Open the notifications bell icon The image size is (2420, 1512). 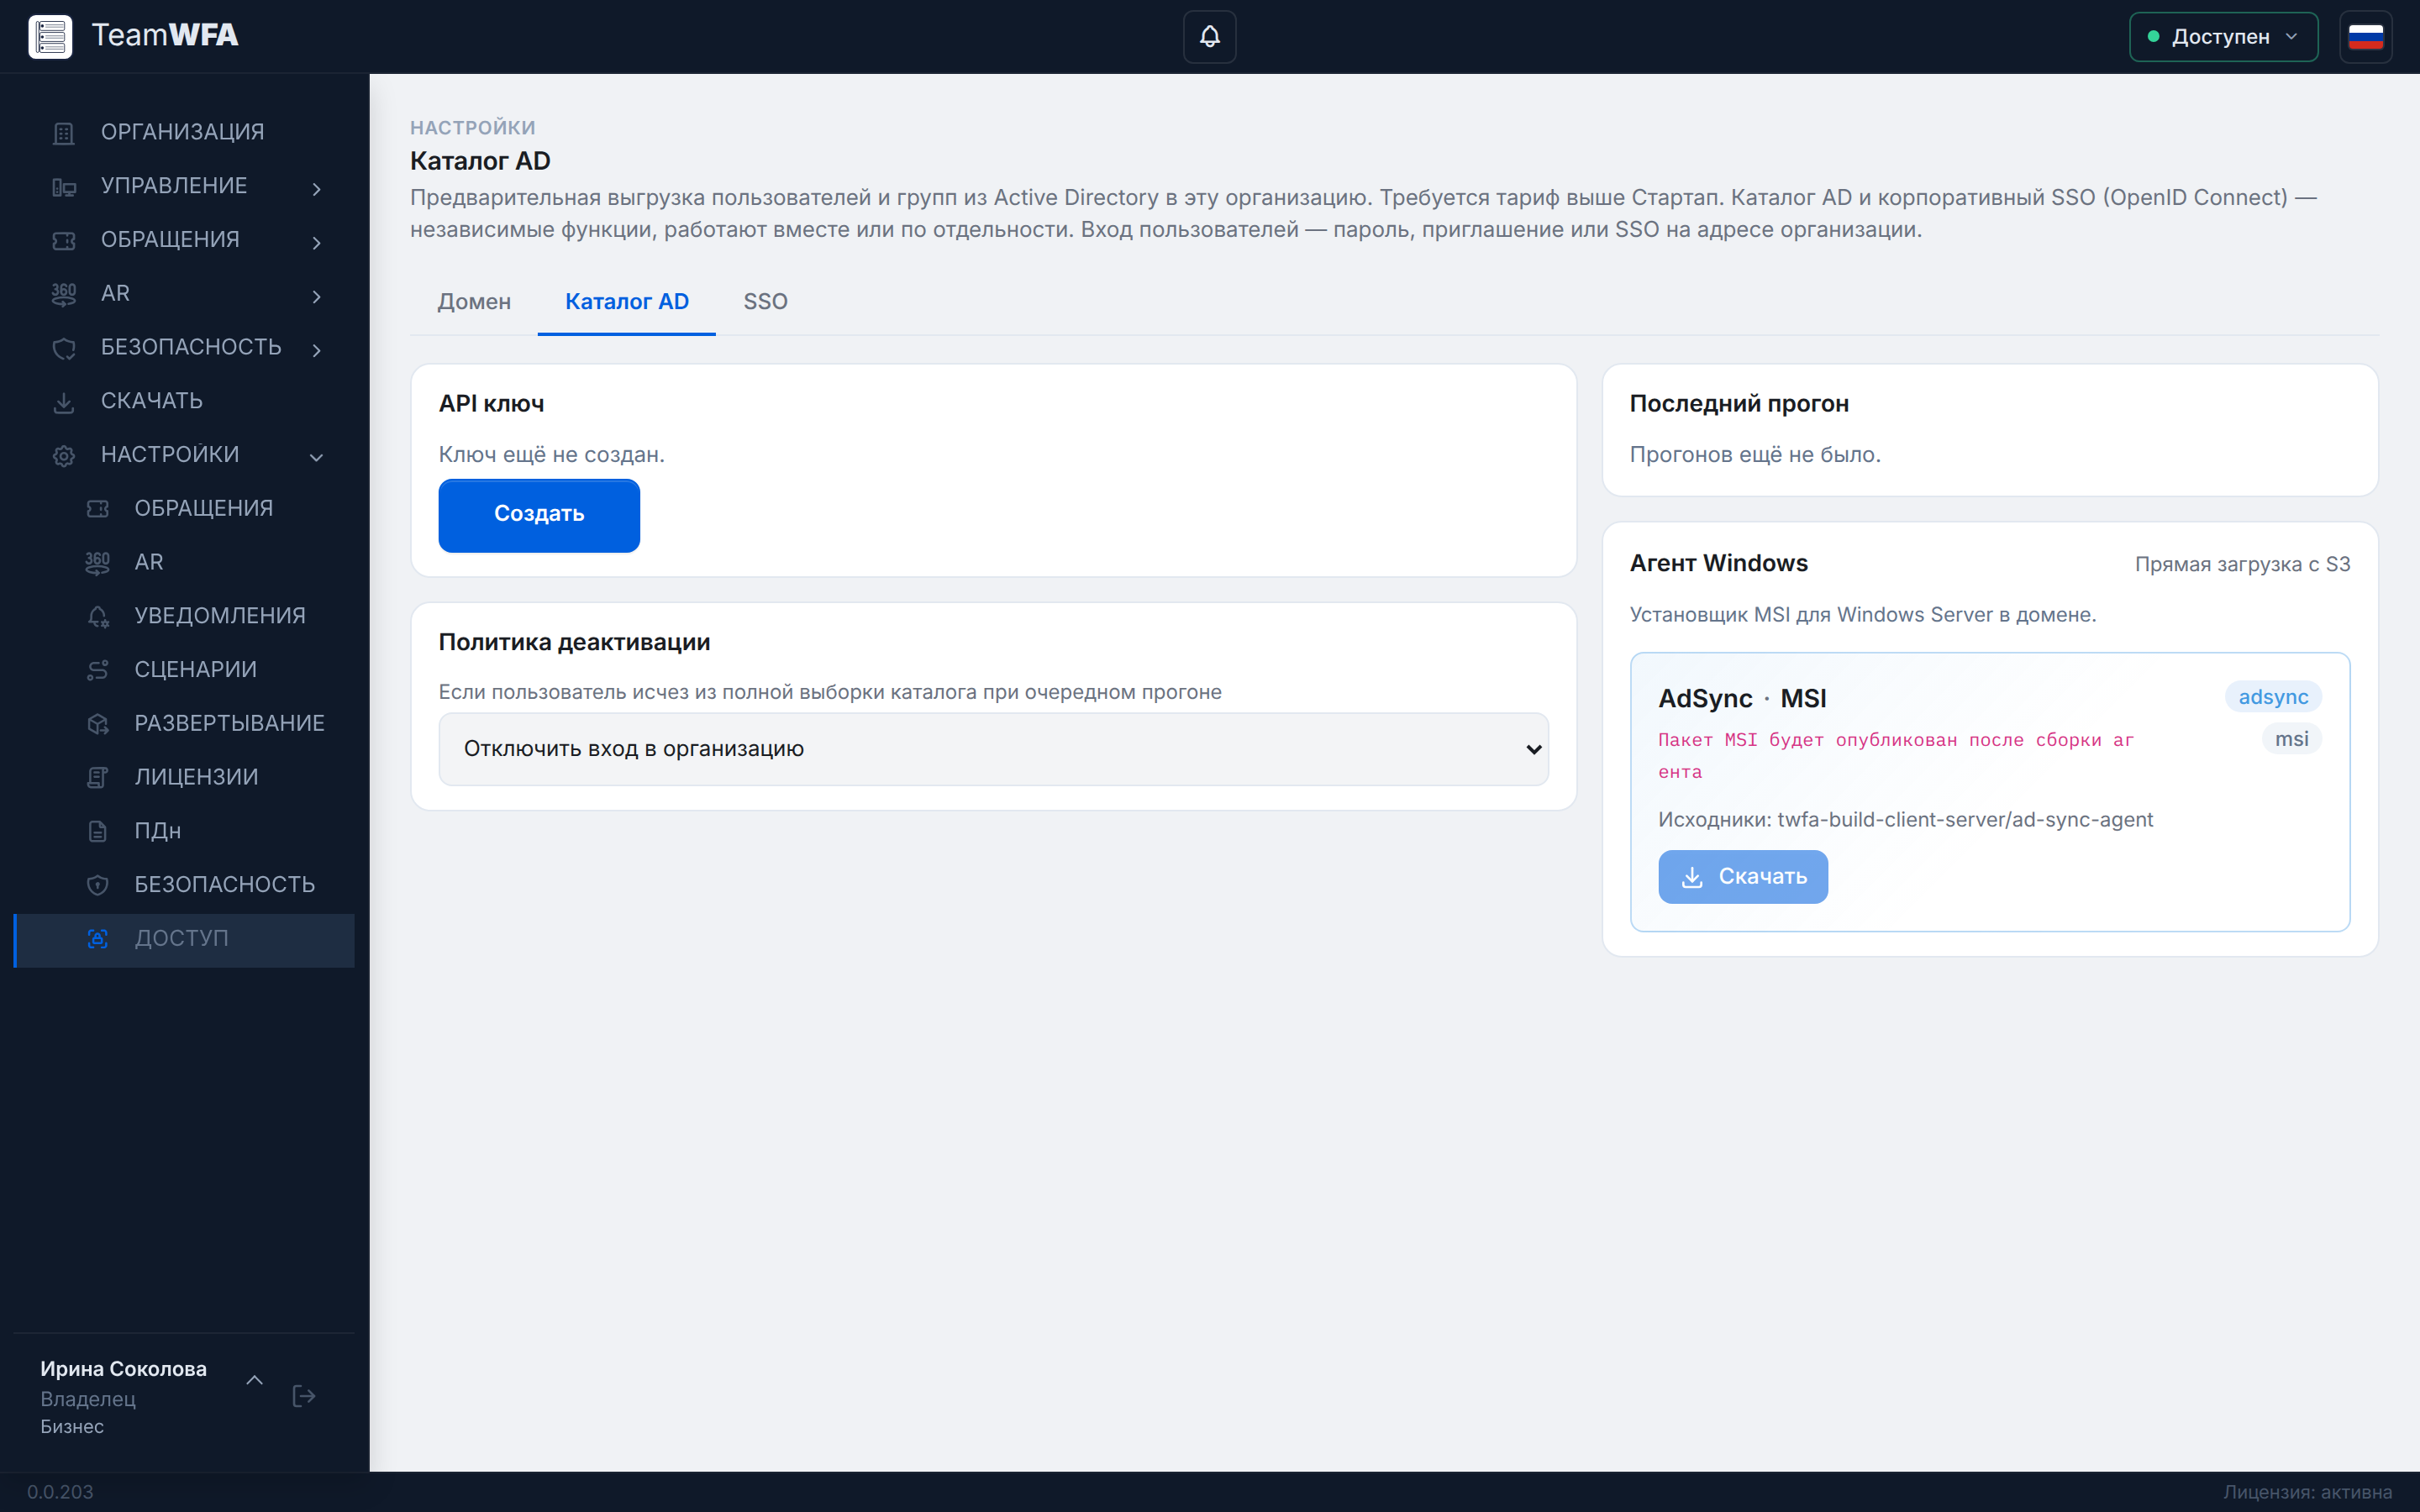tap(1209, 37)
